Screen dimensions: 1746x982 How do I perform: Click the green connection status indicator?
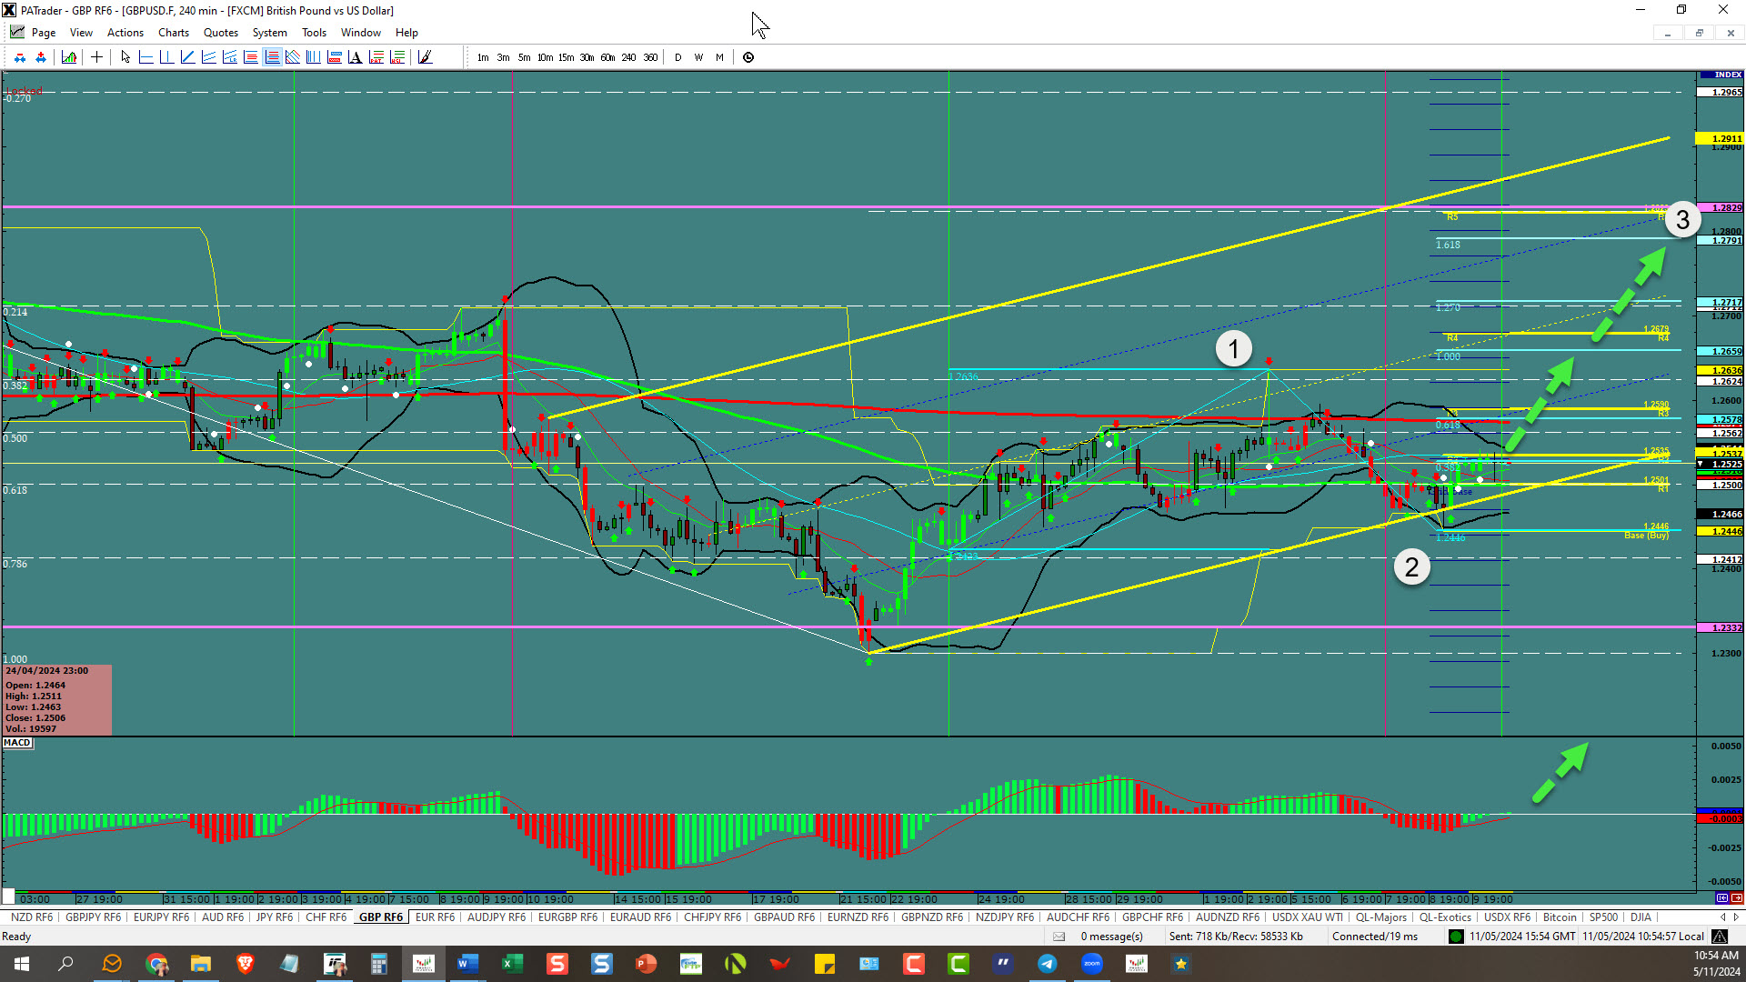coord(1456,937)
